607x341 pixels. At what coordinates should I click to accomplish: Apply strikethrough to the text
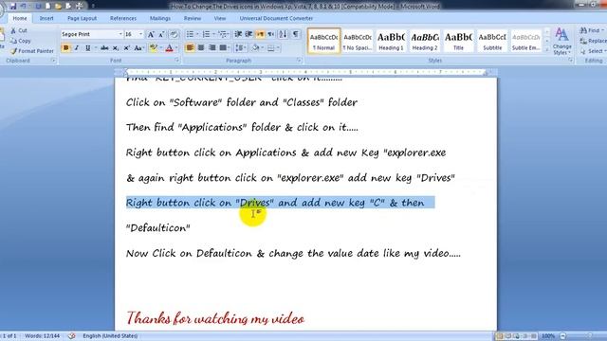tap(104, 48)
